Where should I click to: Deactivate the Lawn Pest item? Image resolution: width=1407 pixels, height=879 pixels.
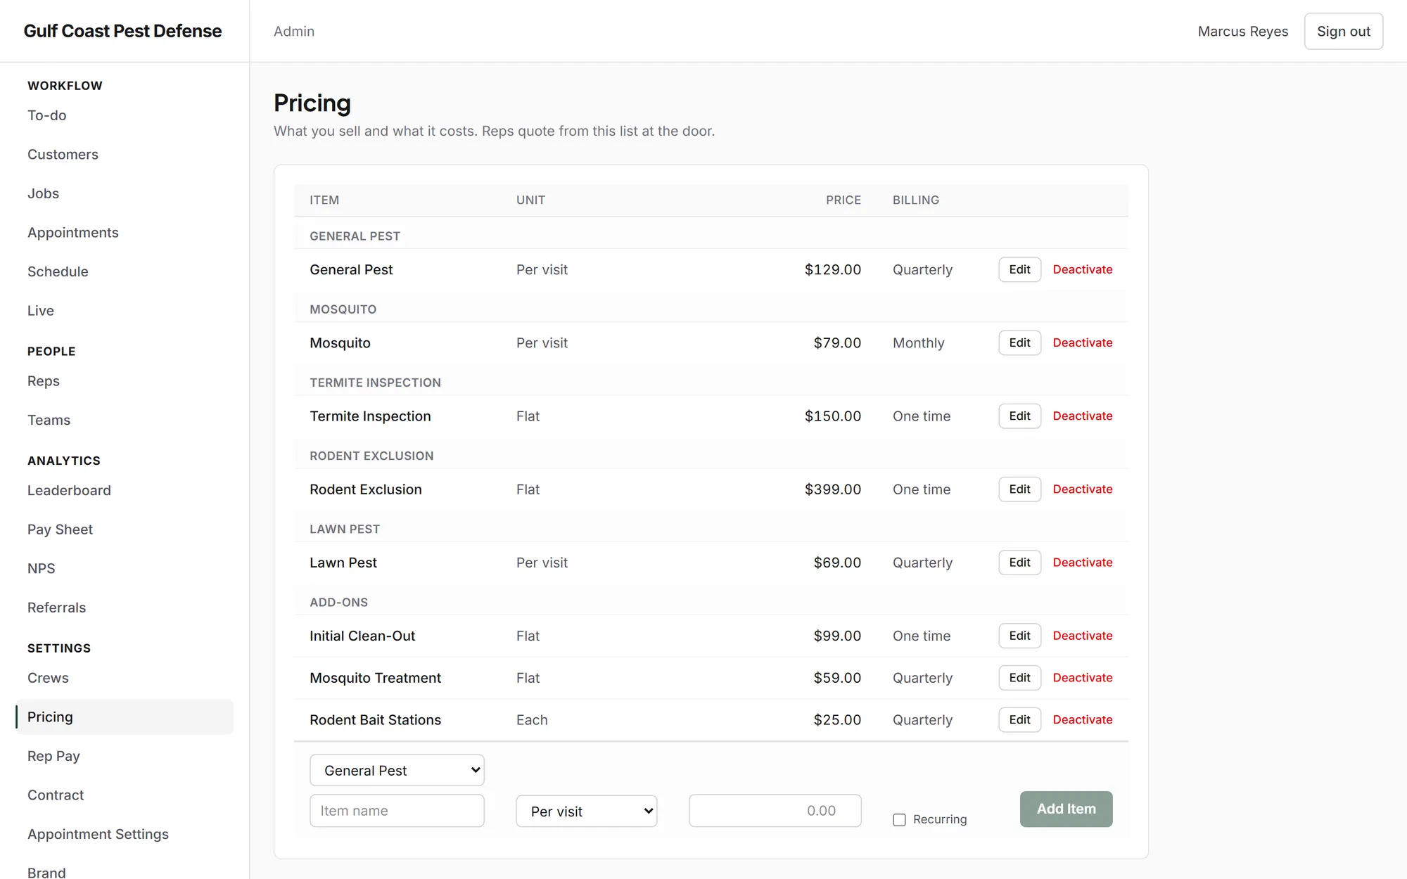coord(1082,563)
